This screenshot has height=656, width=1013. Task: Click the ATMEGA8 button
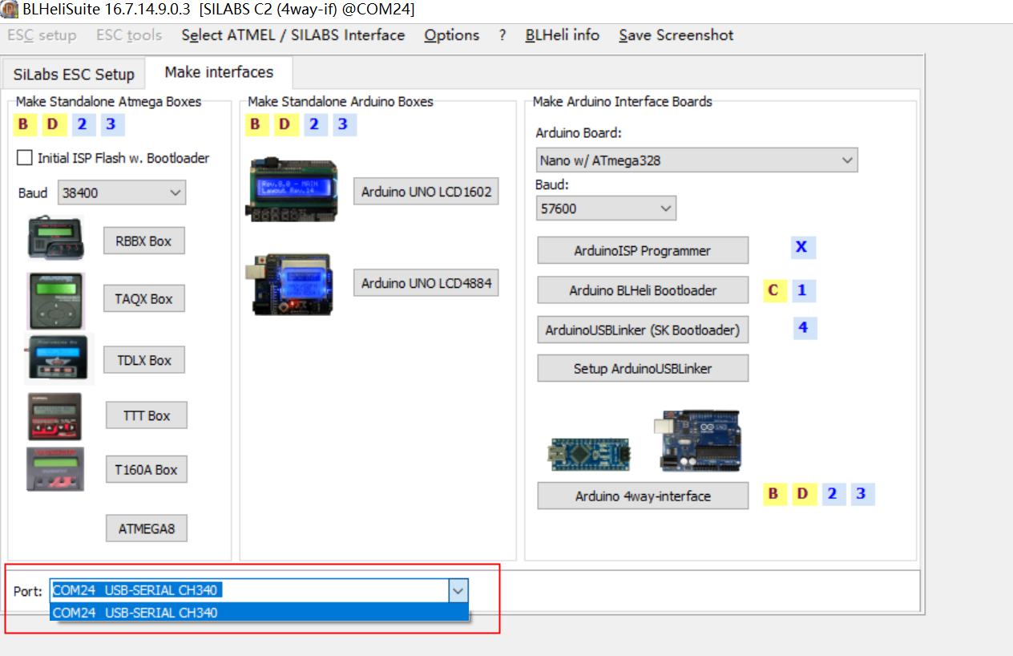(147, 528)
